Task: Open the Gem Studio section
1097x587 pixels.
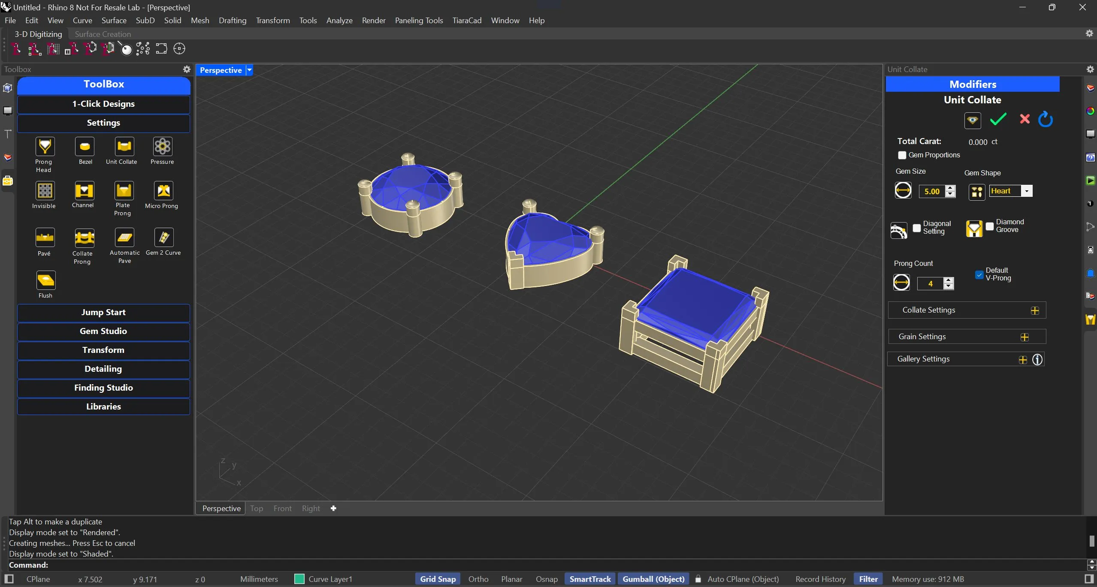Action: [x=103, y=331]
